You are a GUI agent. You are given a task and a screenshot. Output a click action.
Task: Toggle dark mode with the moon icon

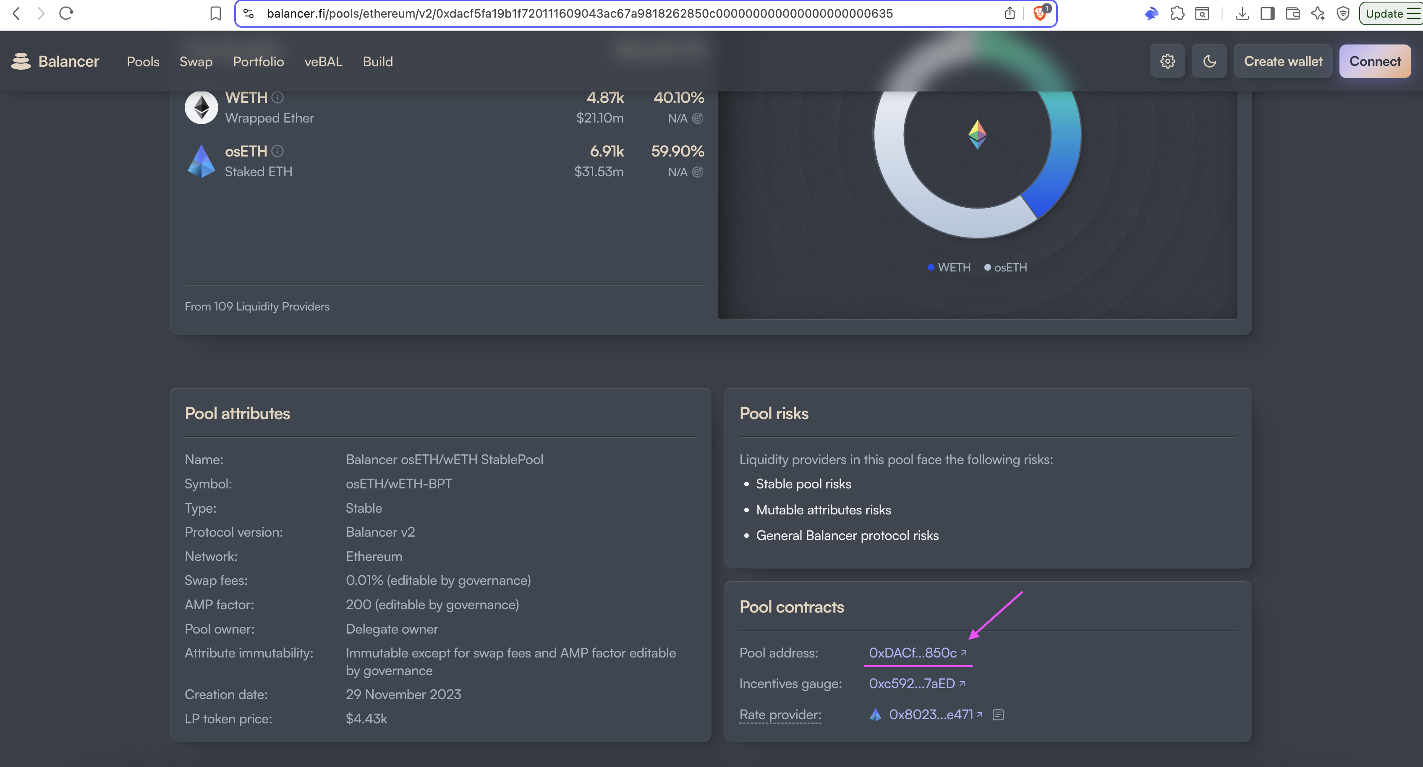pos(1209,61)
